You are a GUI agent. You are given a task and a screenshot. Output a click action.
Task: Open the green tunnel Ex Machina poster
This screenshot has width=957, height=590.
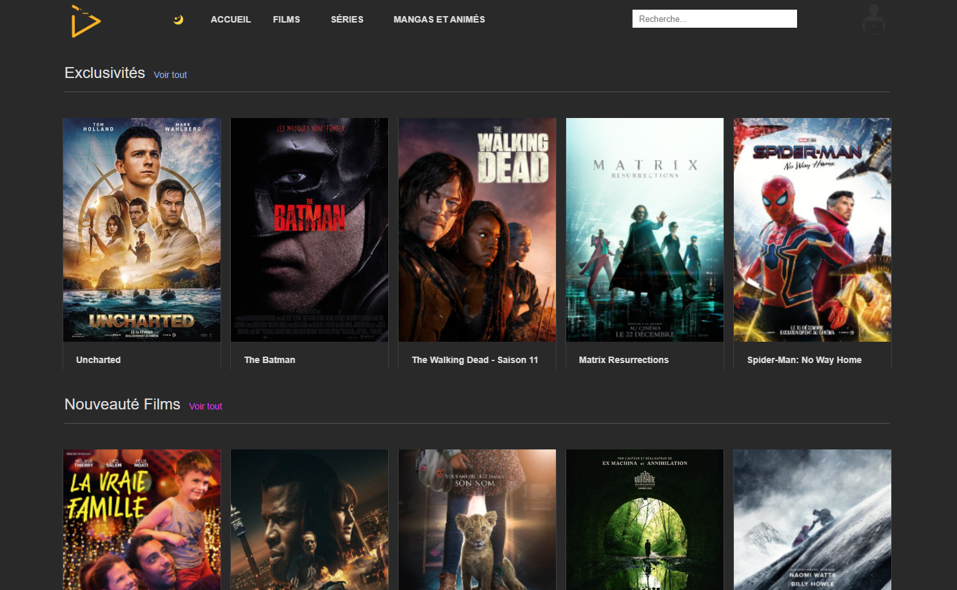pos(645,520)
